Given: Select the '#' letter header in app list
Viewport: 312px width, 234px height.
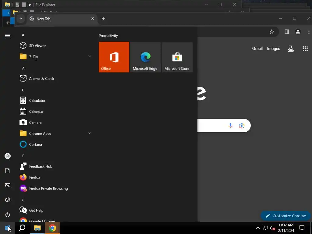Looking at the screenshot, I should coord(23,35).
